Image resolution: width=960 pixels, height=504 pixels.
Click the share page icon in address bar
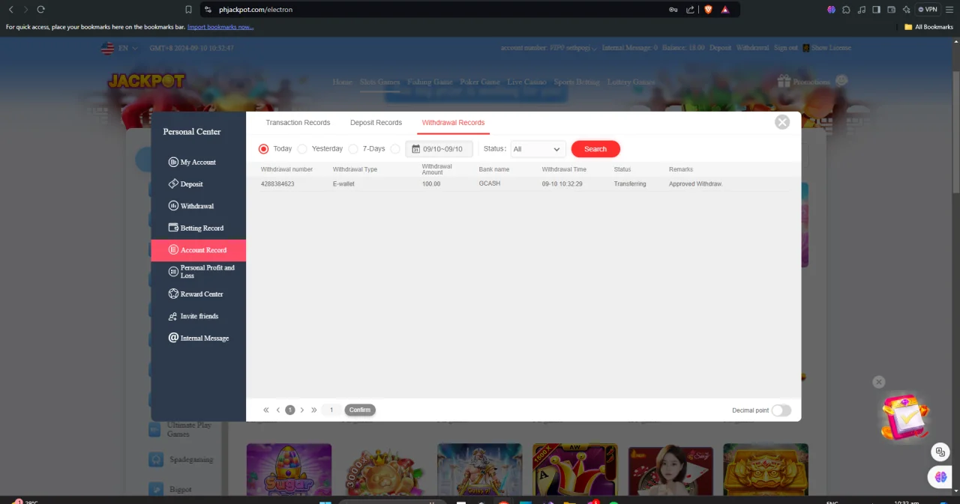coord(690,10)
